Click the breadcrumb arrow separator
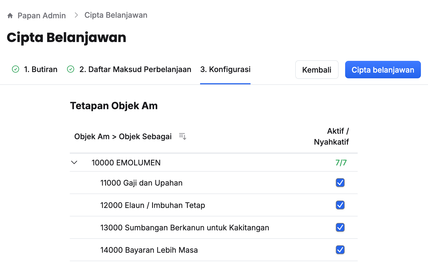The width and height of the screenshot is (428, 262). 76,15
